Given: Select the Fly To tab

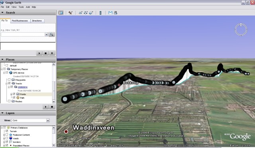Looking at the screenshot, I should coord(5,21).
